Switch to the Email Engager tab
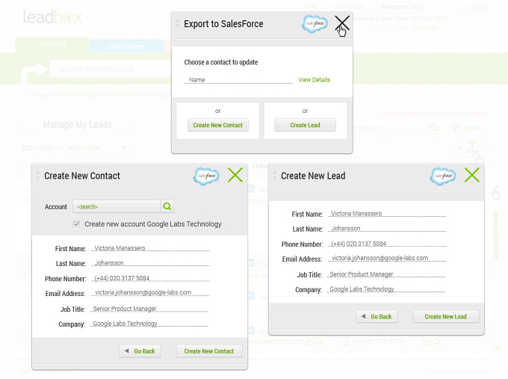This screenshot has width=508, height=379. [127, 46]
